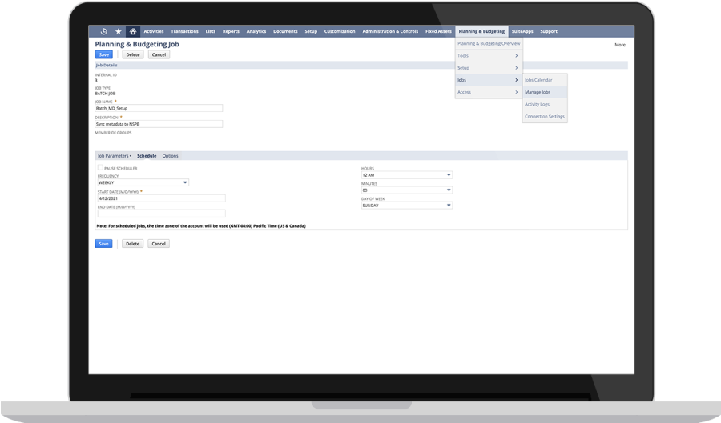The height and width of the screenshot is (423, 721).
Task: Open the Customization menu
Action: click(x=340, y=31)
